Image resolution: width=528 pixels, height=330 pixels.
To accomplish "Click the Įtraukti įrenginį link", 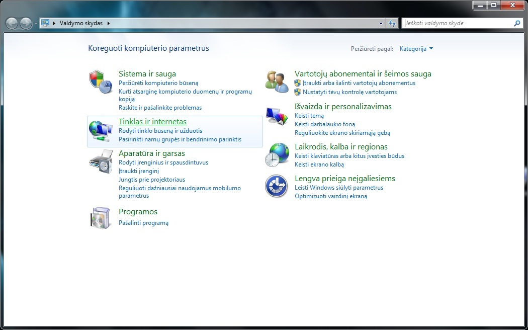I will (x=139, y=171).
